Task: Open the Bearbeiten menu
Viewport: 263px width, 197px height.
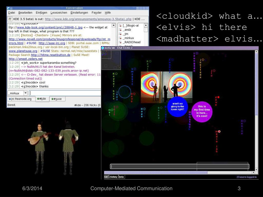Action: (x=25, y=13)
